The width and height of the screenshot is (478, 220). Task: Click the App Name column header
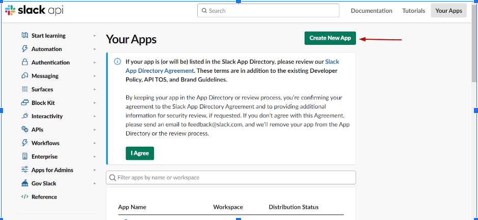[x=132, y=207]
